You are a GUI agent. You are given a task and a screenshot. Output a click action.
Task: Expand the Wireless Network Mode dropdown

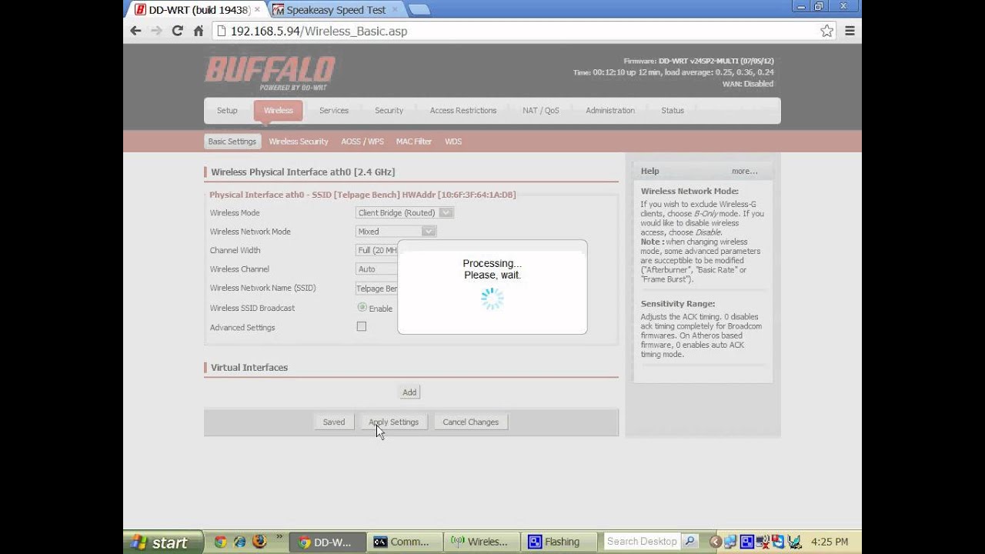(396, 232)
